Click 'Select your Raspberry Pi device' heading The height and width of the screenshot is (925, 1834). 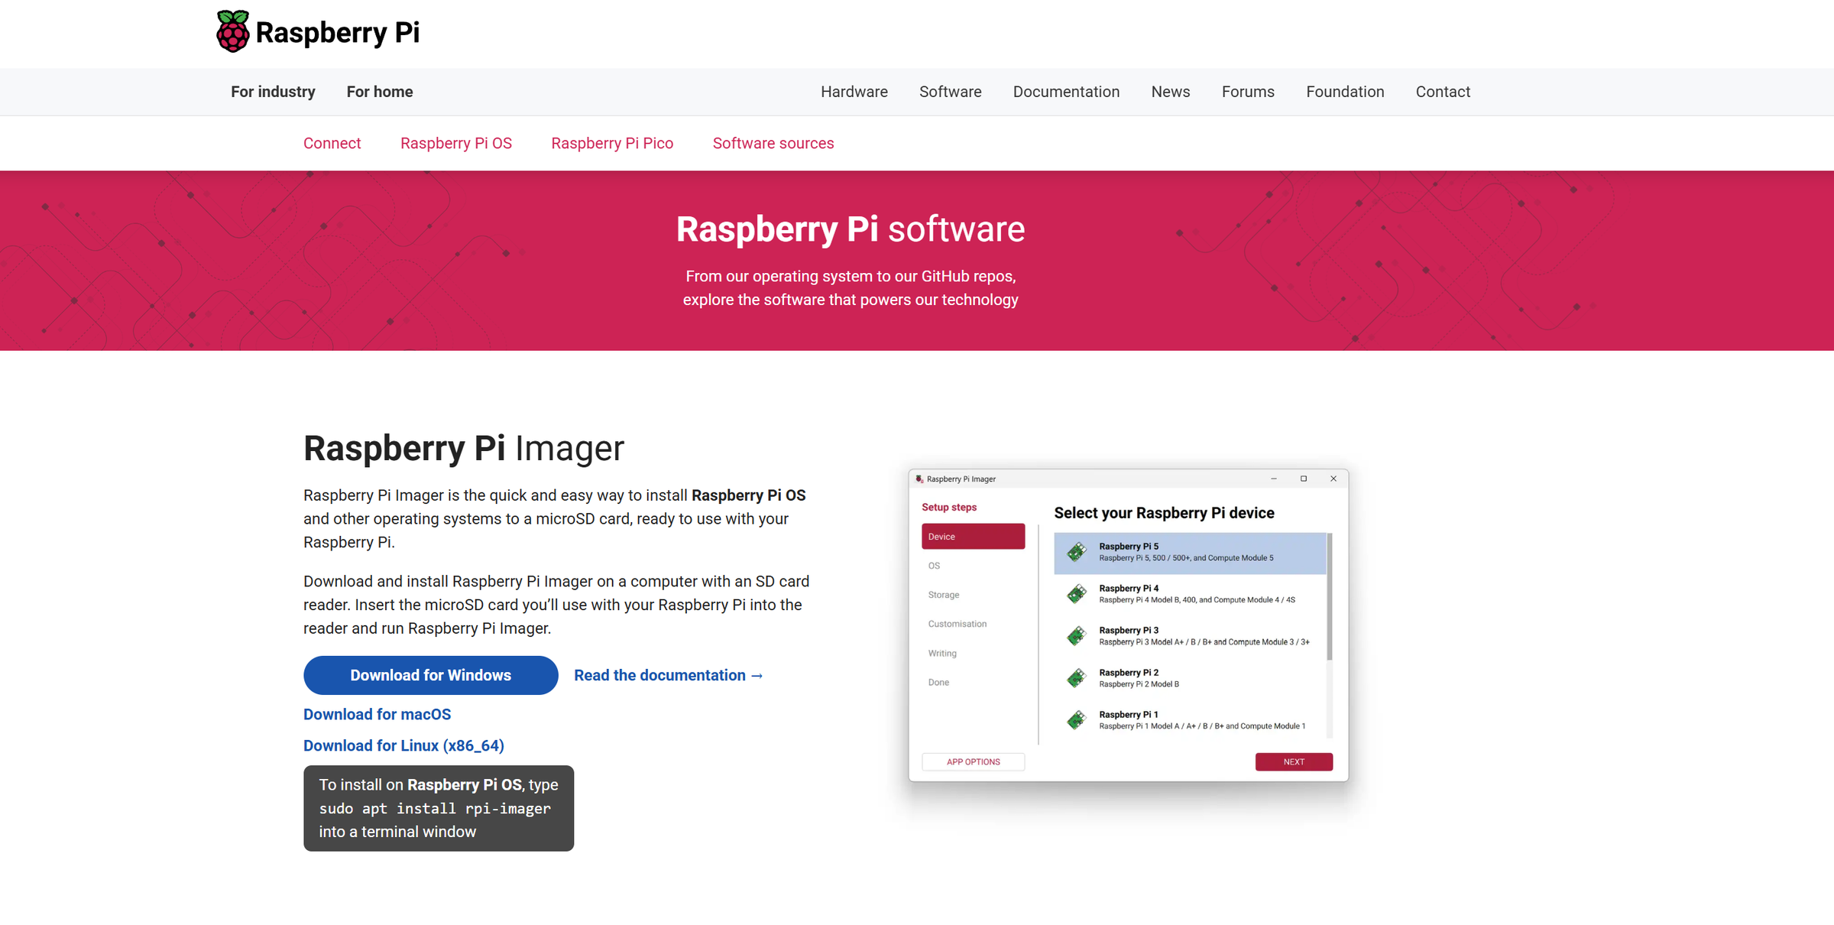pyautogui.click(x=1164, y=513)
